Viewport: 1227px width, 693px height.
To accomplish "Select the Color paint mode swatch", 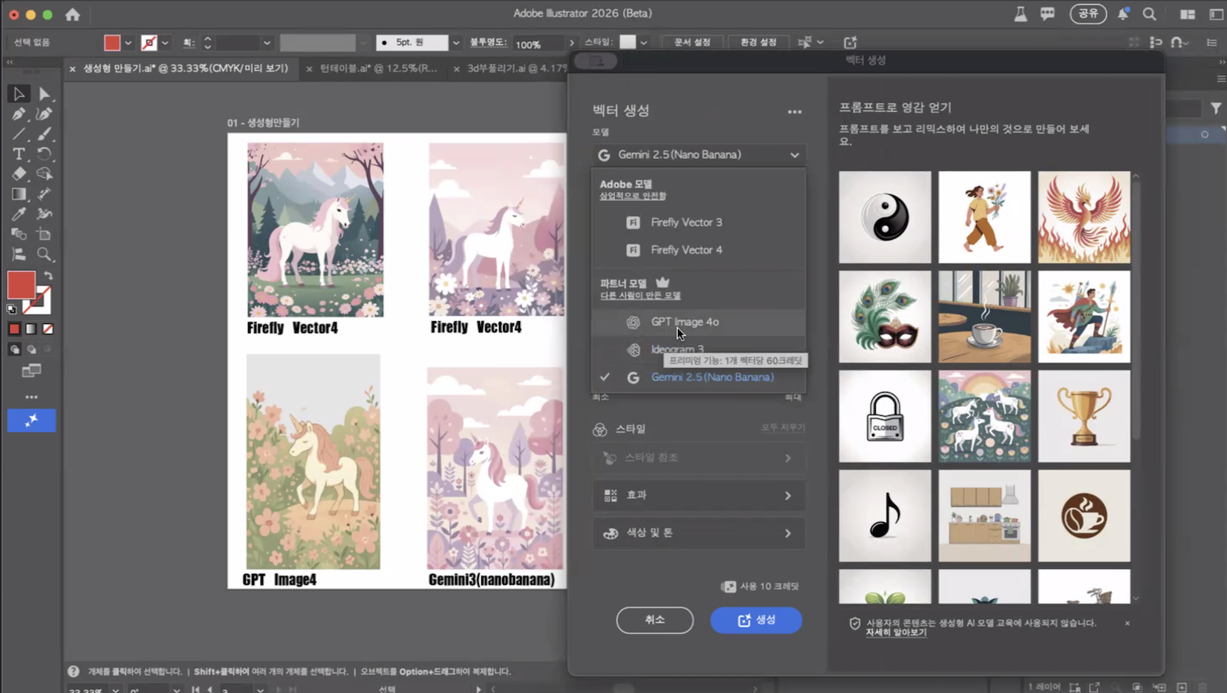I will click(x=14, y=329).
